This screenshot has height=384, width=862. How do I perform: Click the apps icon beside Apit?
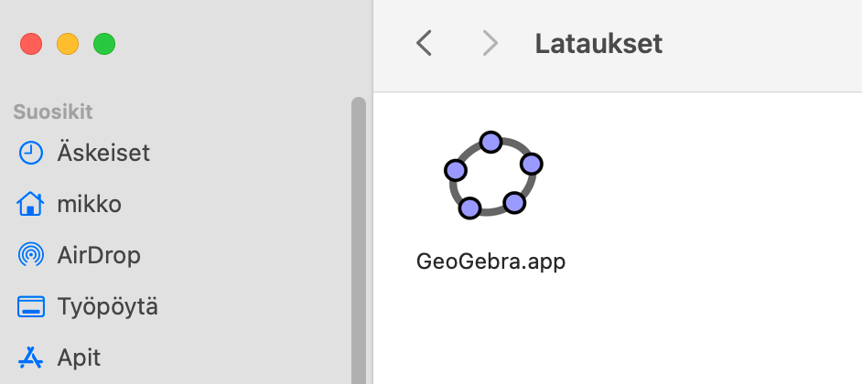coord(31,357)
